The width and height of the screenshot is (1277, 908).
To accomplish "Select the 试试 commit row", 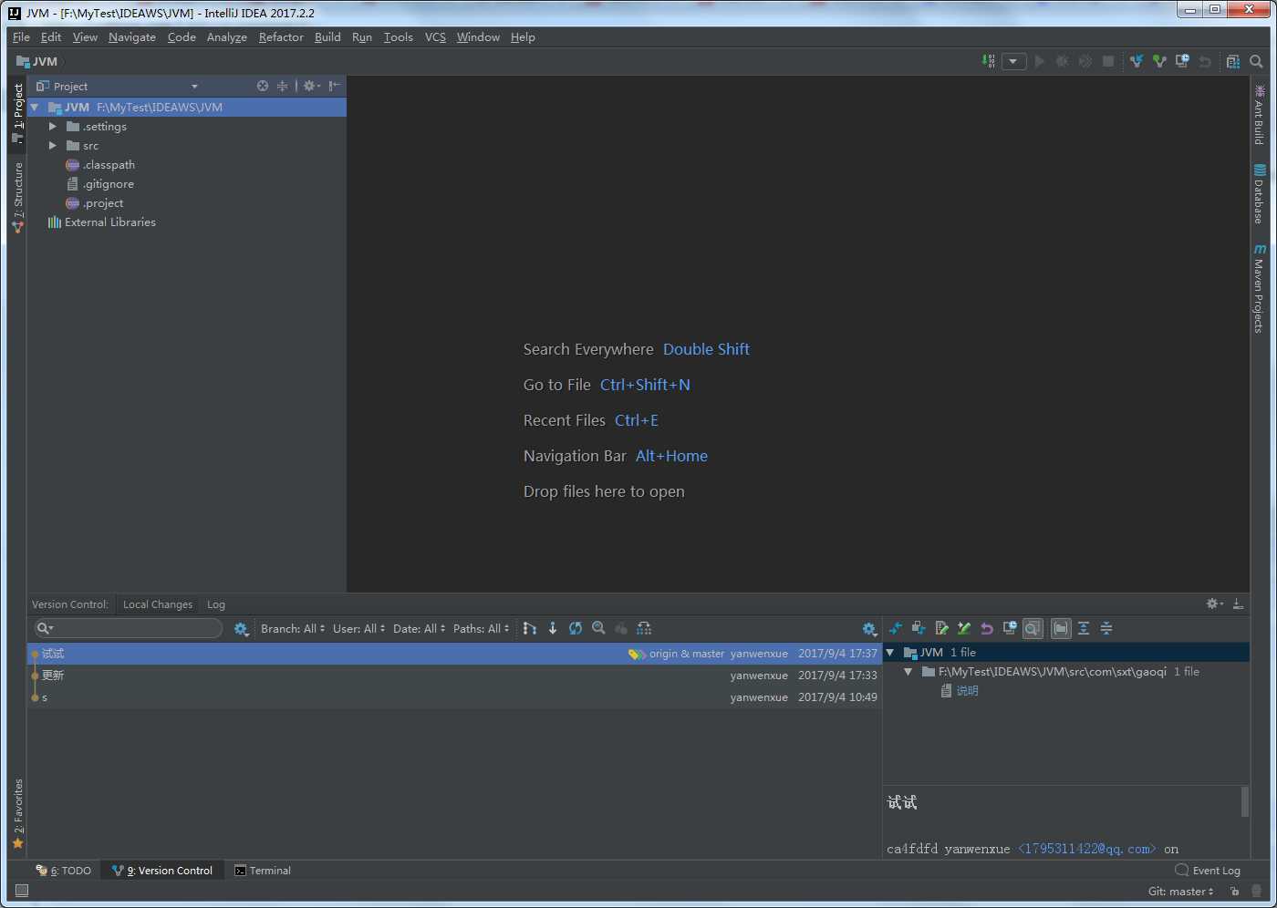I will pos(454,654).
